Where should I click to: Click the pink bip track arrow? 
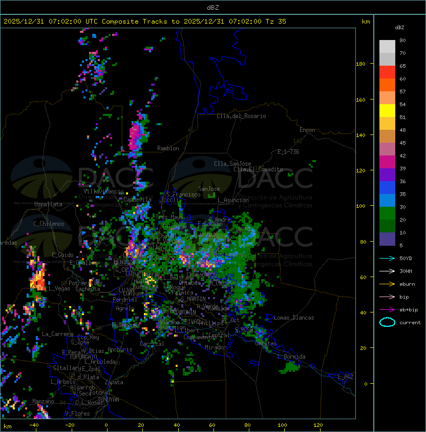pos(387,297)
